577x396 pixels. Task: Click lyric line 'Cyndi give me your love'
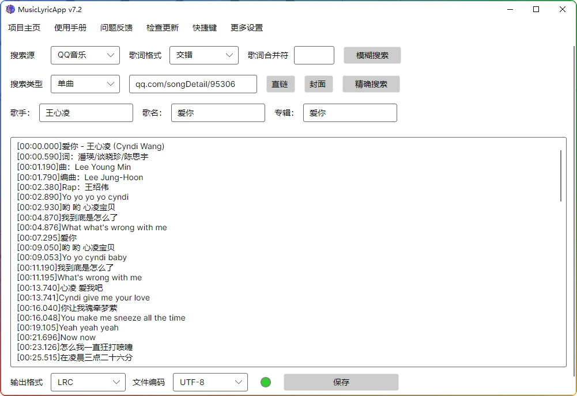tap(104, 298)
